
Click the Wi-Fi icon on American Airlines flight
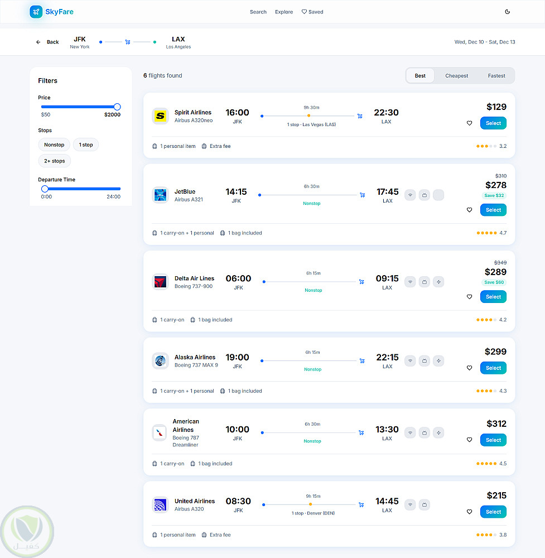tap(410, 433)
